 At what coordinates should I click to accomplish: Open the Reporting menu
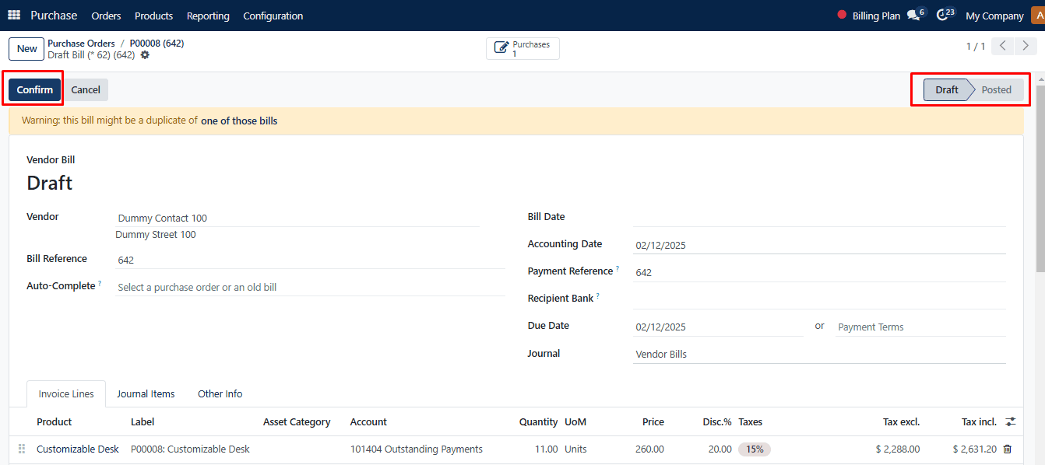[x=208, y=16]
